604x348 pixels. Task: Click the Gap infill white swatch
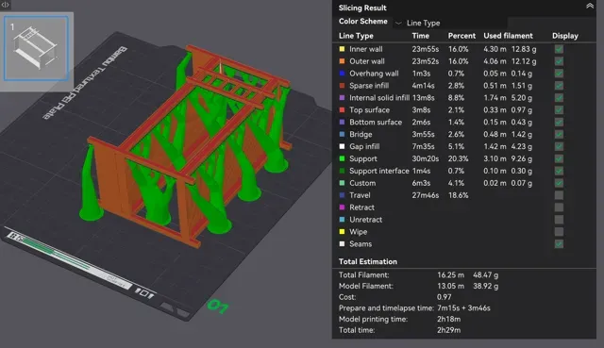coord(342,147)
